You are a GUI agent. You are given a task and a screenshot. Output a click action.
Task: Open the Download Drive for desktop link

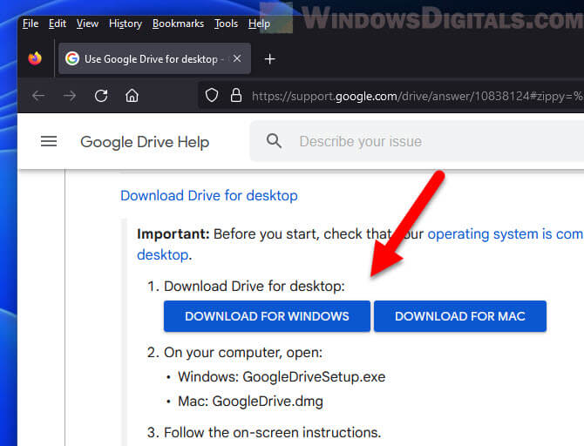(x=209, y=196)
